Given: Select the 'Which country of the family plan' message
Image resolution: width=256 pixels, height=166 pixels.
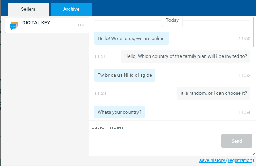Looking at the screenshot, I should (185, 56).
